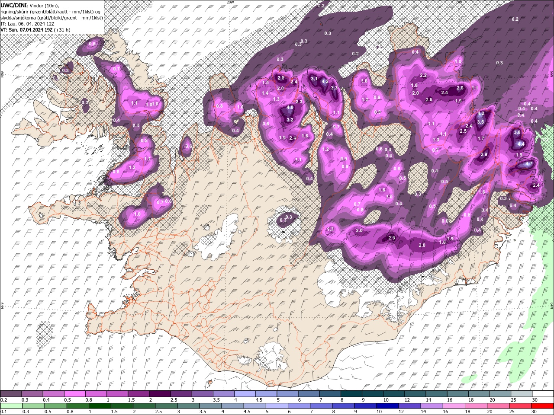Viewport: 554px width, 415px height.
Task: Click the 2.2 precipitation value on the map
Action: pos(423,76)
